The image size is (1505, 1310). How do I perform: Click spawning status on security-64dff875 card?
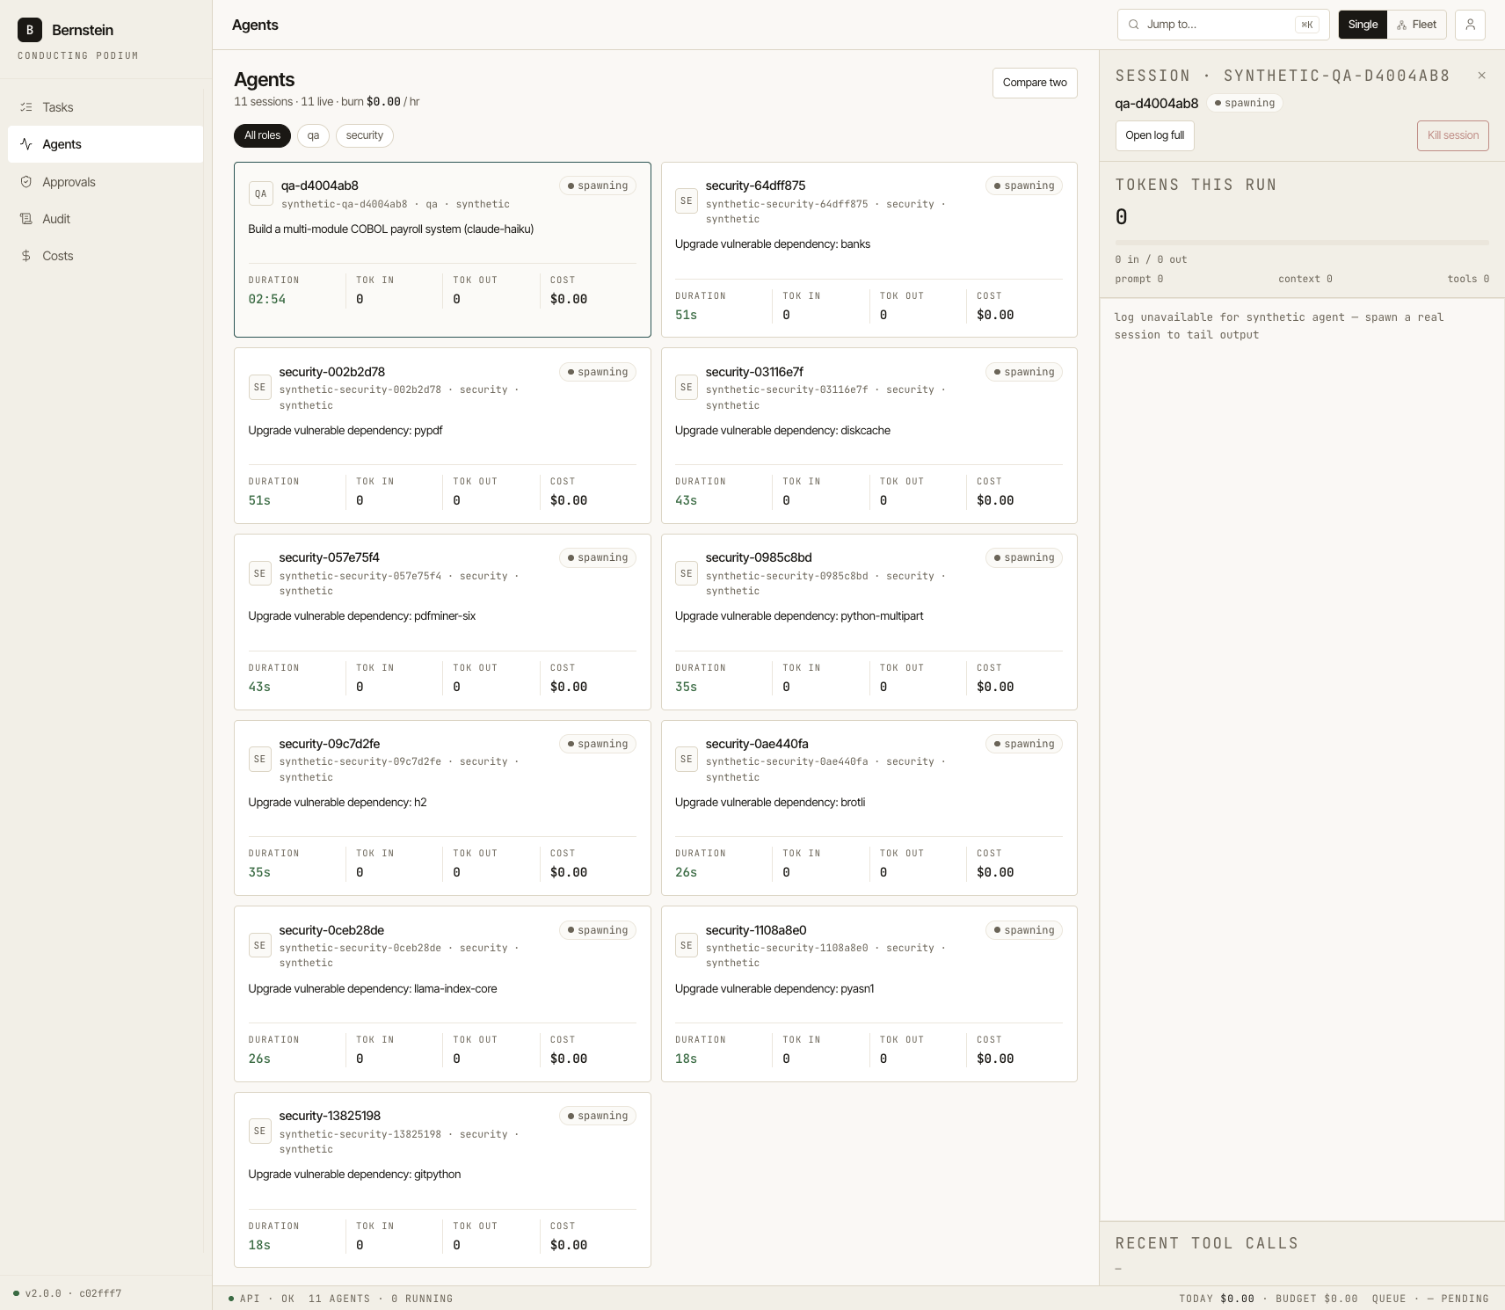pos(1023,186)
